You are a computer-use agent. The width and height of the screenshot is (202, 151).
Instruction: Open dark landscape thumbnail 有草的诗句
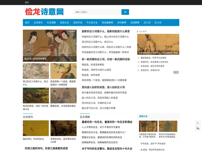click(x=63, y=128)
